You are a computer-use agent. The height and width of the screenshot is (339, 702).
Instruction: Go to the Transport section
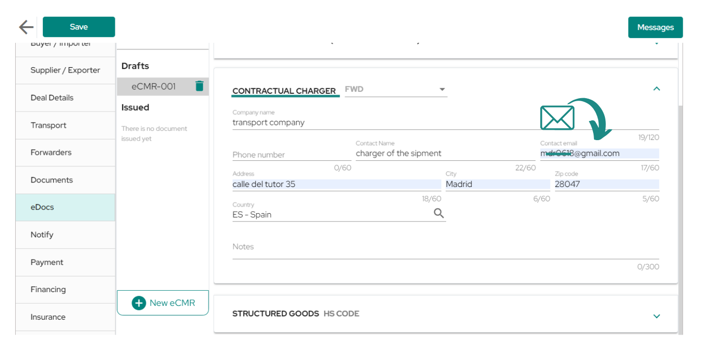pos(66,125)
